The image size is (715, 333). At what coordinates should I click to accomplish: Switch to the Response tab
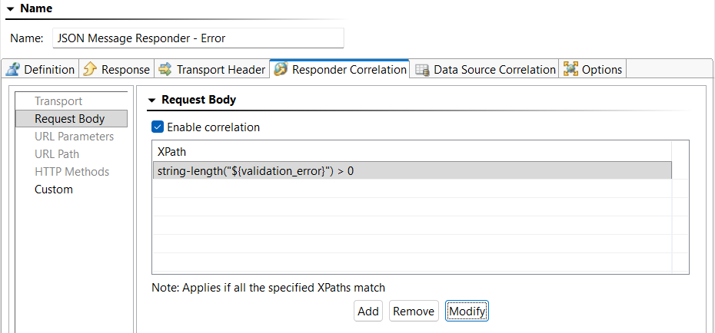pos(117,70)
